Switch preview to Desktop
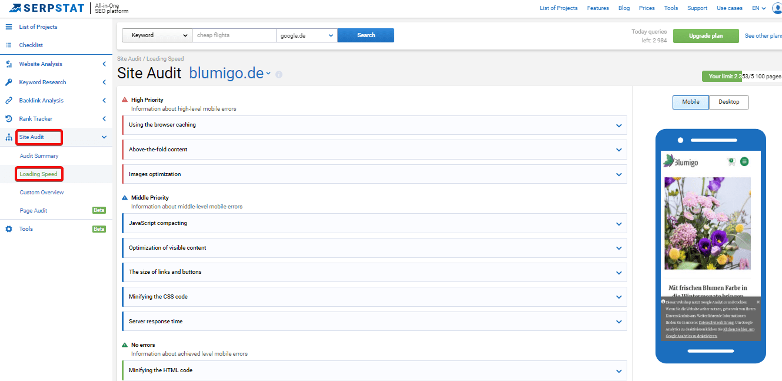This screenshot has width=782, height=381. [x=728, y=102]
